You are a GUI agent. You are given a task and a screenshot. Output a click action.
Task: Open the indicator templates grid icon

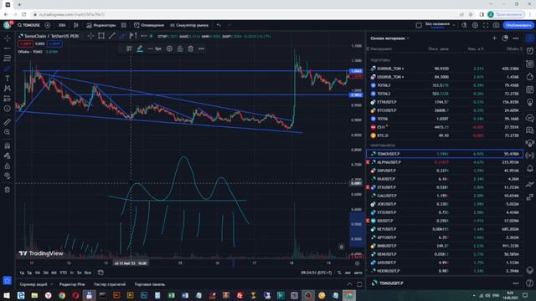tap(124, 25)
